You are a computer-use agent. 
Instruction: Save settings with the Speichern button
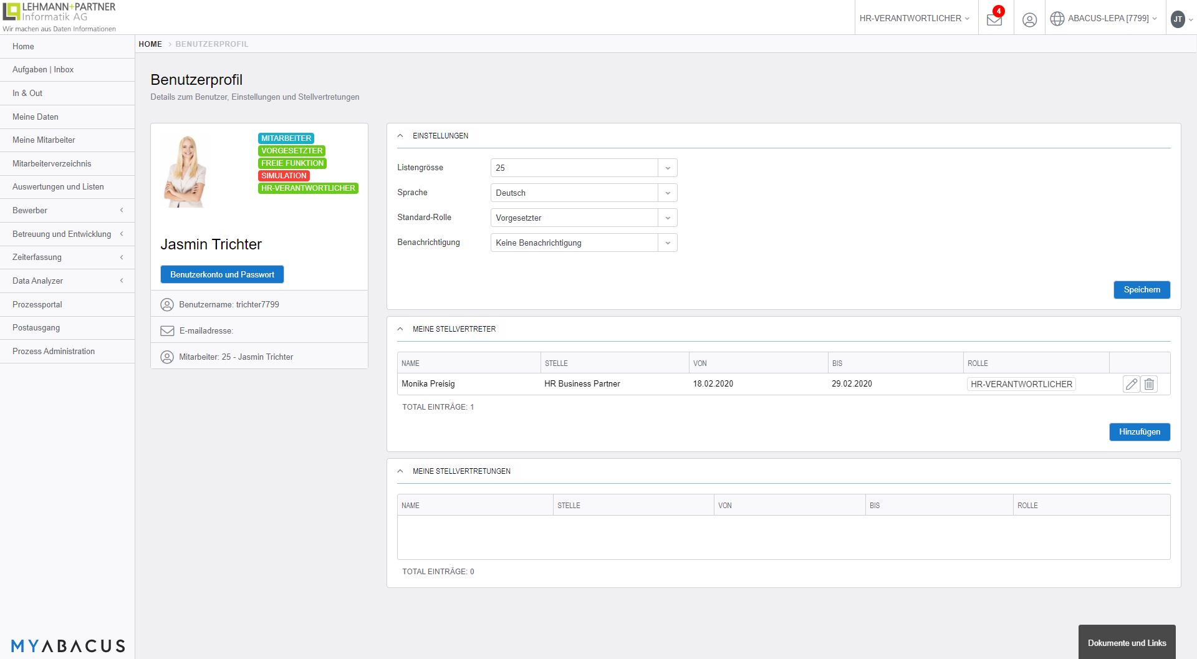(x=1142, y=290)
